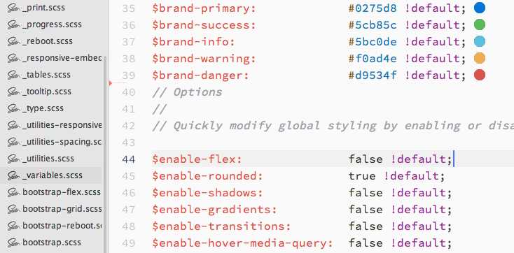Click the Sass icon beside _progress.scss

(x=14, y=24)
